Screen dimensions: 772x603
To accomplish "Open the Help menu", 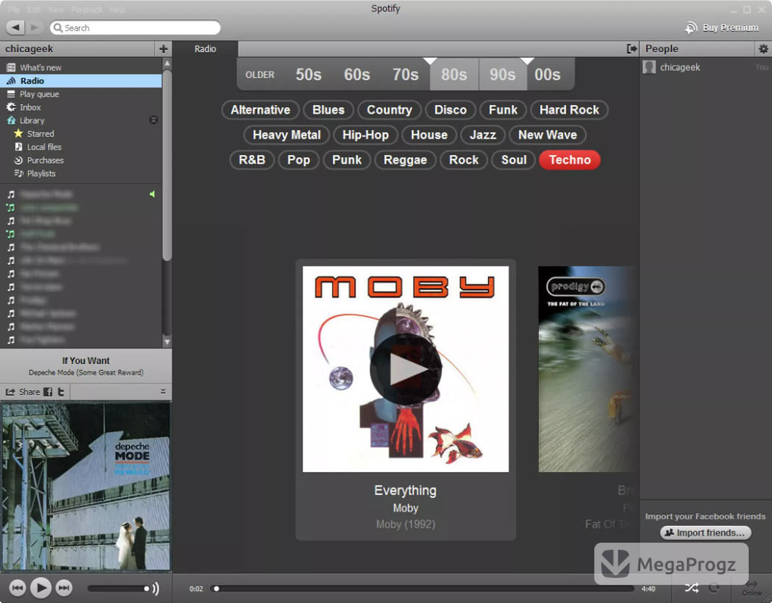I will click(117, 9).
